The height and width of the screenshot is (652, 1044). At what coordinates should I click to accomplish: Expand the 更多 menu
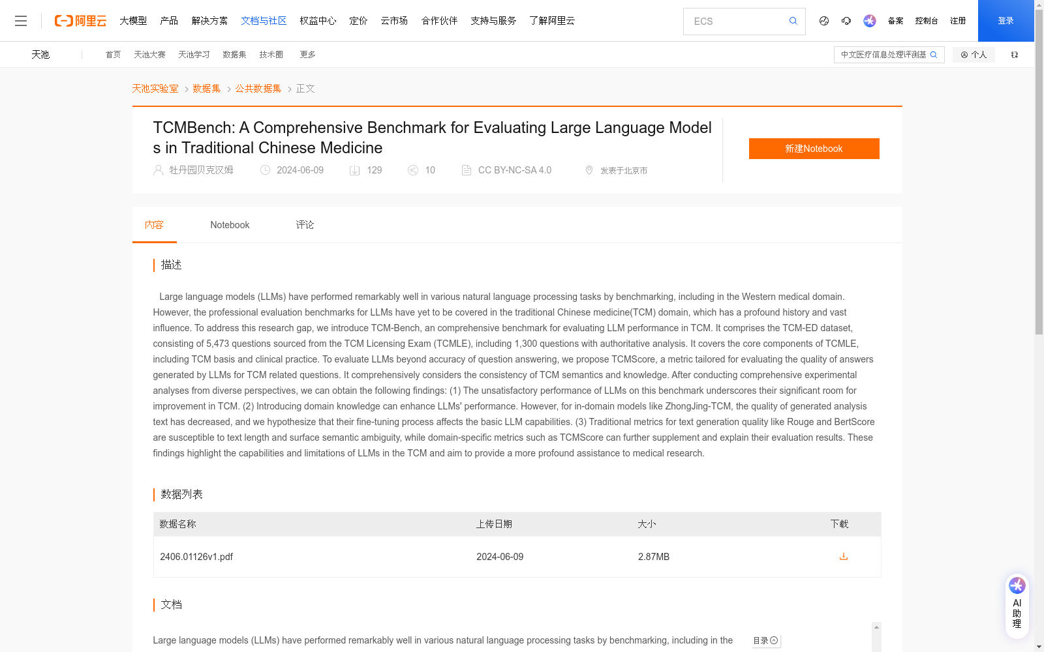(307, 55)
